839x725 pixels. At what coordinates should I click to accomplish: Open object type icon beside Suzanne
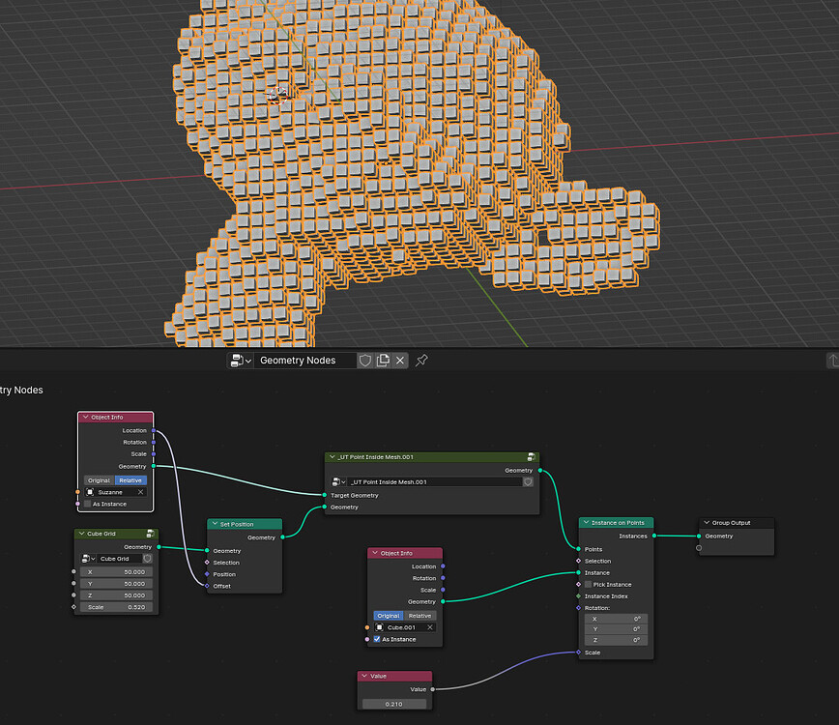[x=90, y=492]
